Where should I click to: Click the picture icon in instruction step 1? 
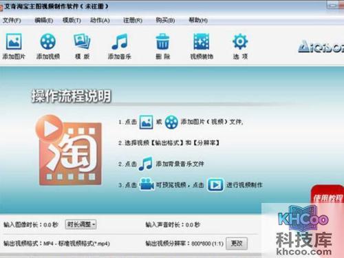coord(146,122)
